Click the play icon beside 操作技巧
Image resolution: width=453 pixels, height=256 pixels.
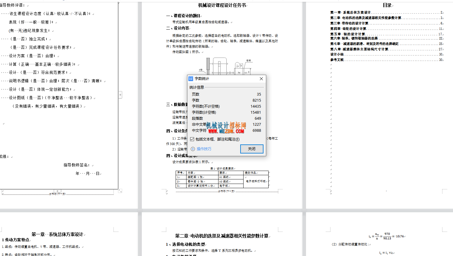pyautogui.click(x=193, y=149)
